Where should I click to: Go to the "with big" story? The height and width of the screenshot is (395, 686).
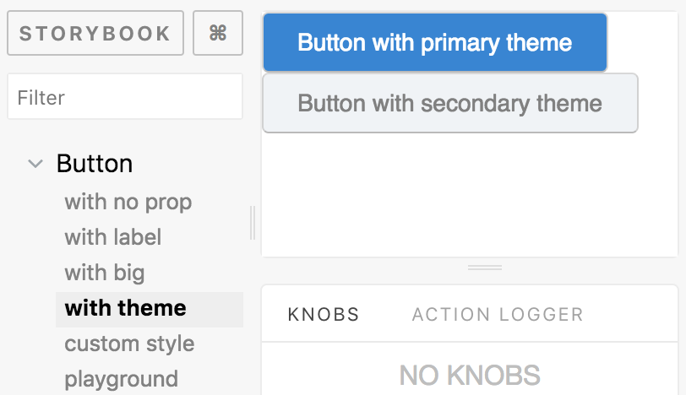click(x=105, y=273)
